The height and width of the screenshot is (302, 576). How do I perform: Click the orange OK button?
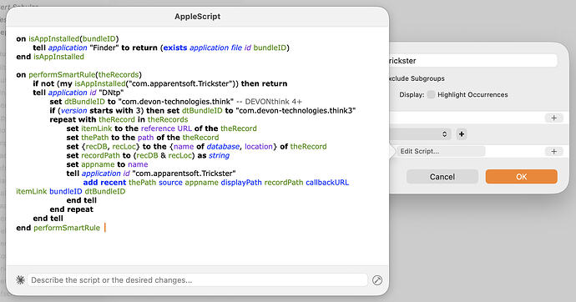(521, 177)
